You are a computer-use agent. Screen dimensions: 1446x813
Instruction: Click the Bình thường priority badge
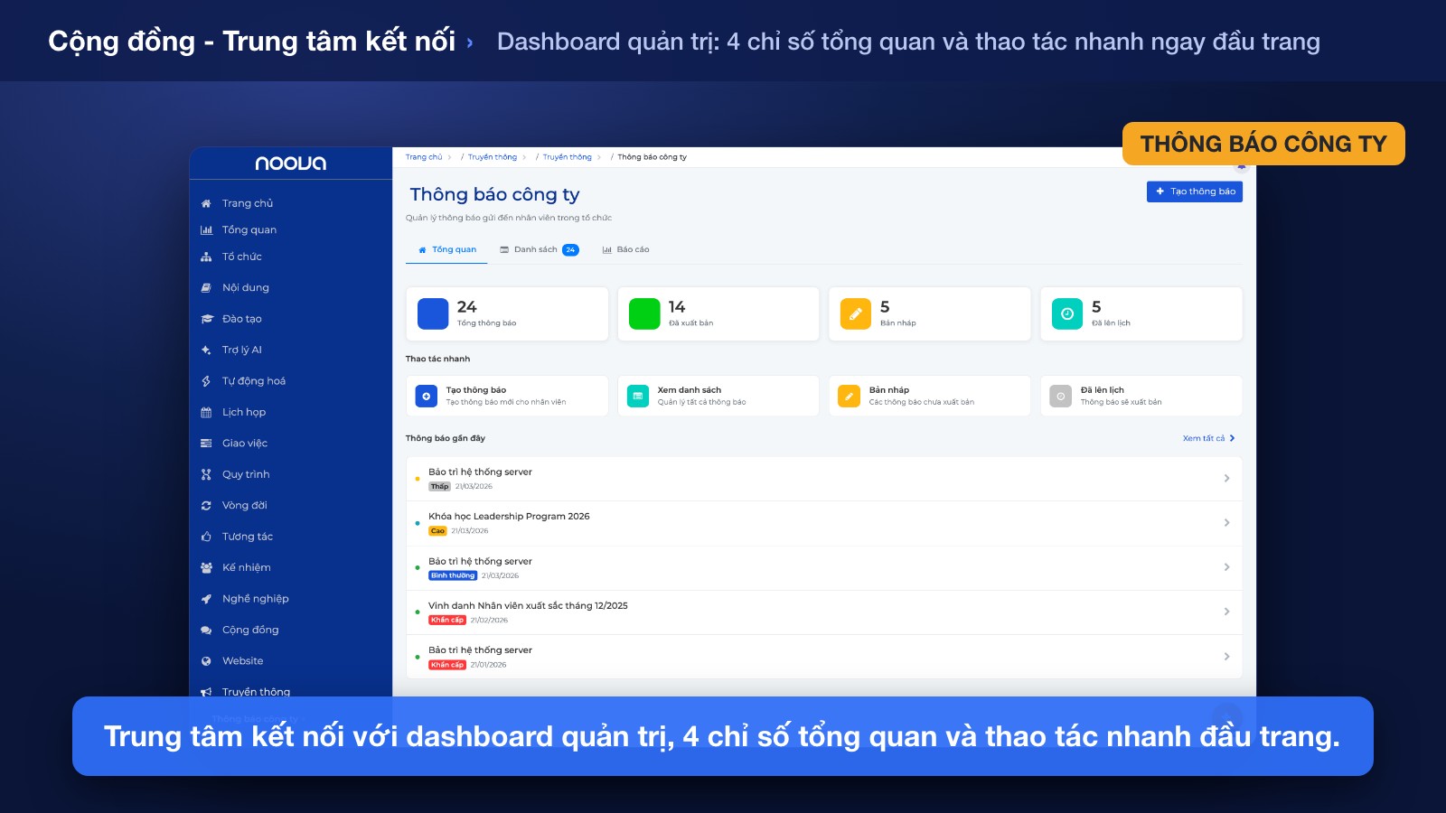click(453, 575)
